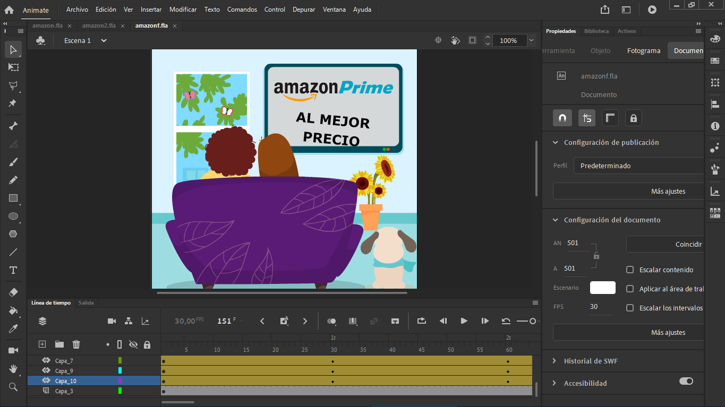
Task: Step forward one frame
Action: pos(484,321)
